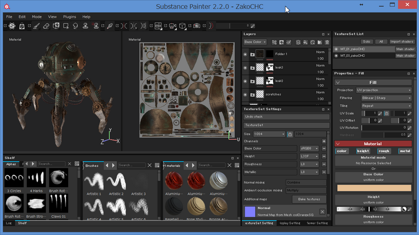Select the Polygon Fill tool
The width and height of the screenshot is (419, 235).
(x=66, y=26)
